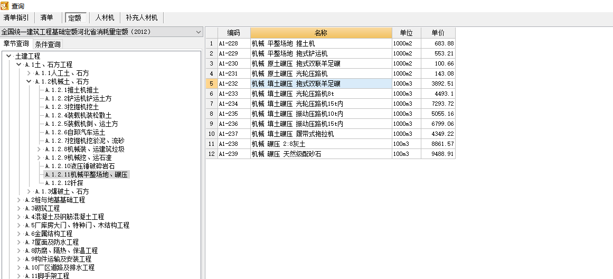Select tree item A.11脚手架工程

point(47,276)
